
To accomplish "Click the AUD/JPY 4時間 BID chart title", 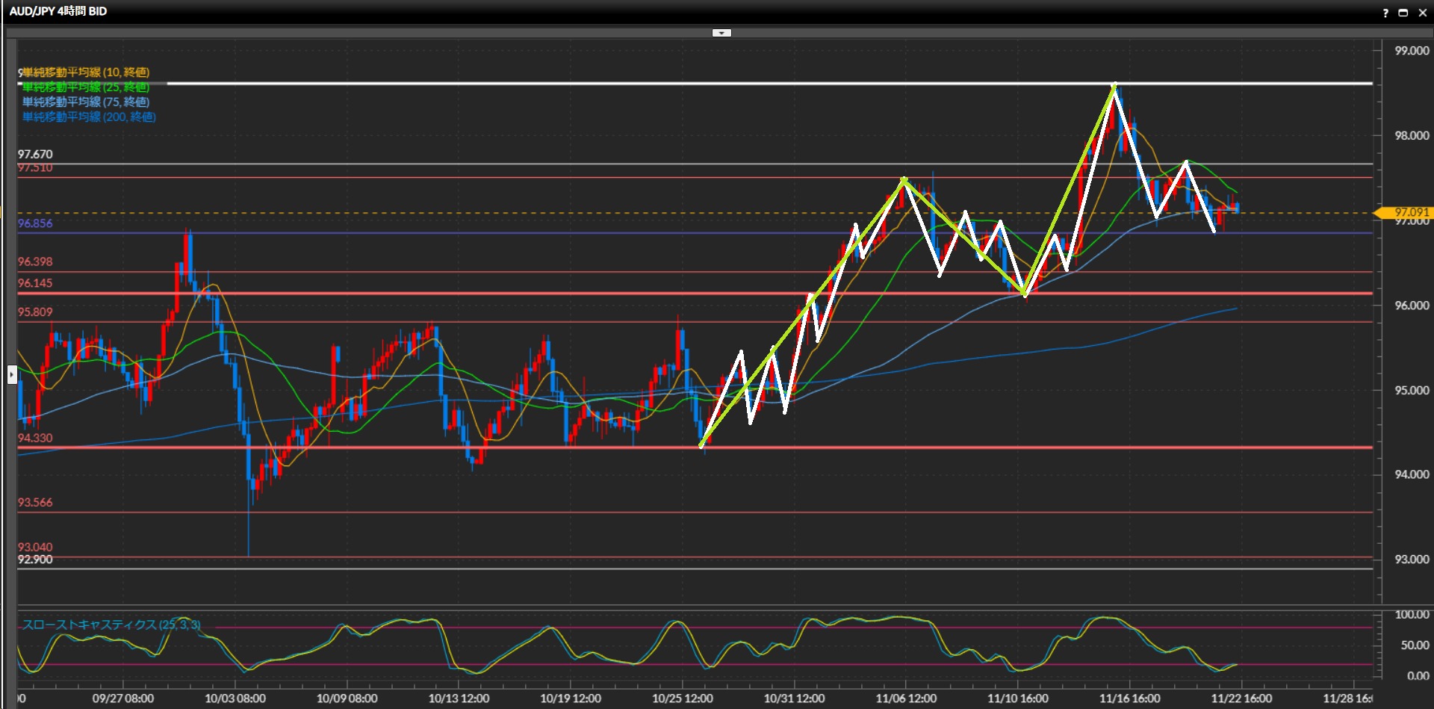I will (x=58, y=11).
